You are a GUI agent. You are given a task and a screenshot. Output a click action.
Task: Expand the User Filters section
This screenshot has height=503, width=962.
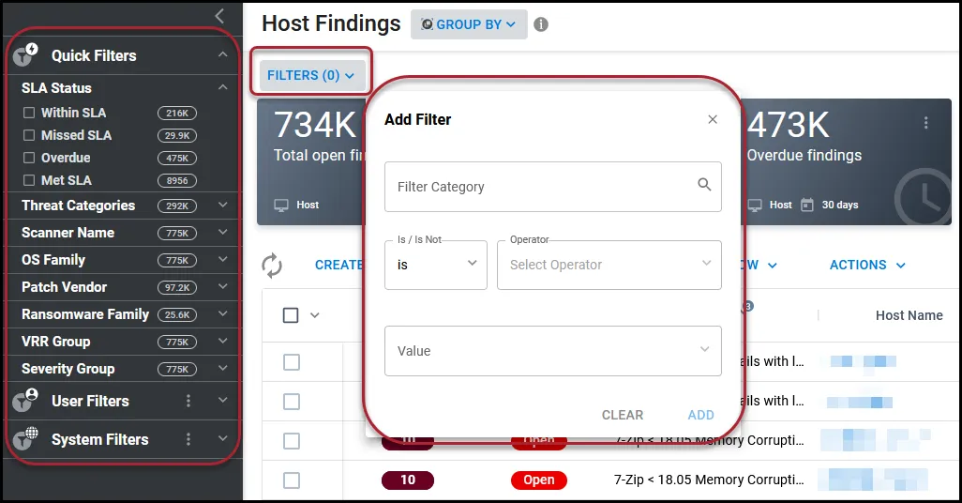point(223,400)
